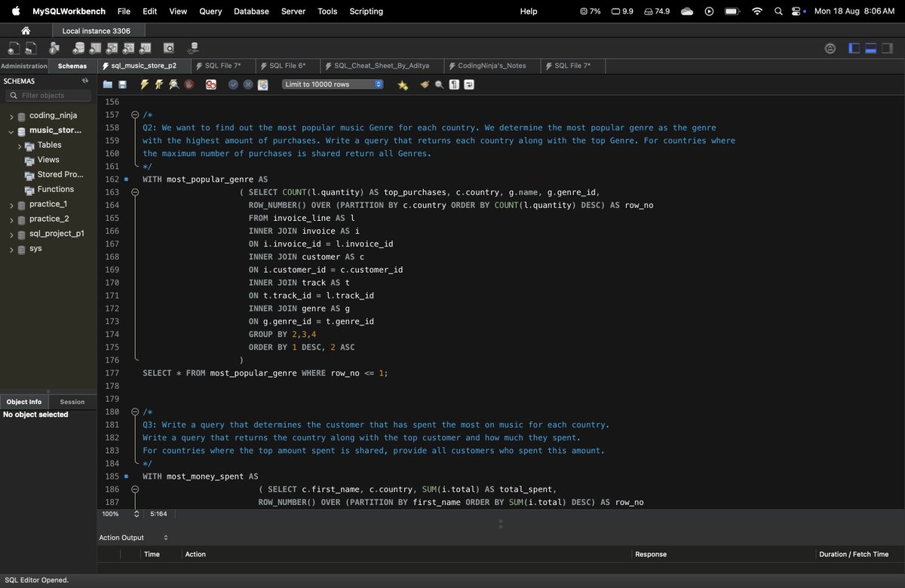The image size is (905, 588).
Task: Save the script with the floppy icon
Action: click(x=122, y=84)
